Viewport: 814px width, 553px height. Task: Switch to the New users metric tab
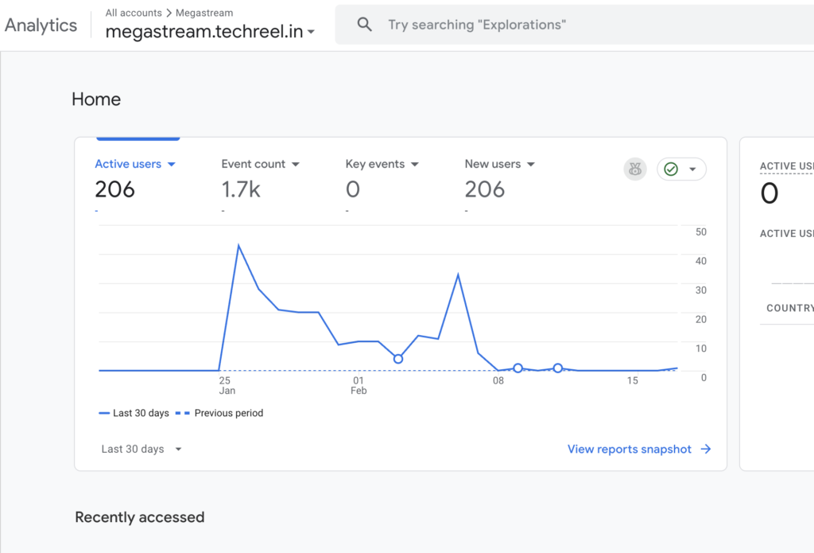pos(492,164)
